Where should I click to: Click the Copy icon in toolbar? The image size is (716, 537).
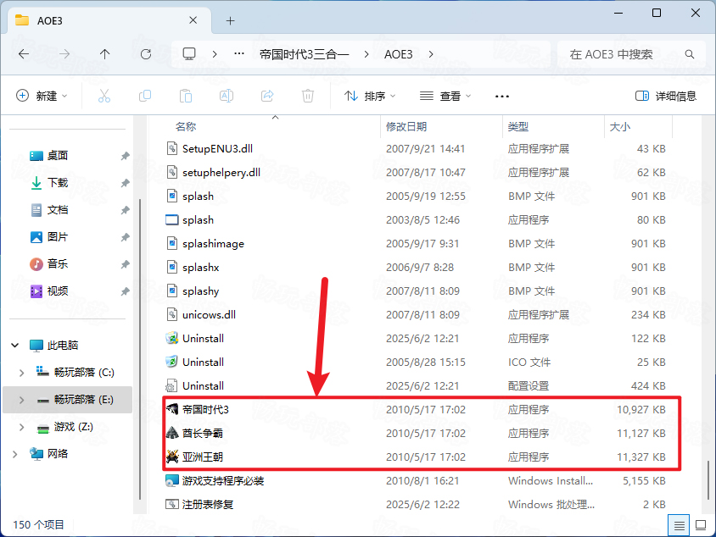click(x=145, y=96)
